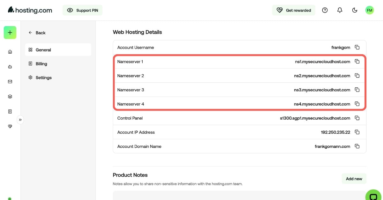Click the Nameserver 2 label

[x=131, y=76]
